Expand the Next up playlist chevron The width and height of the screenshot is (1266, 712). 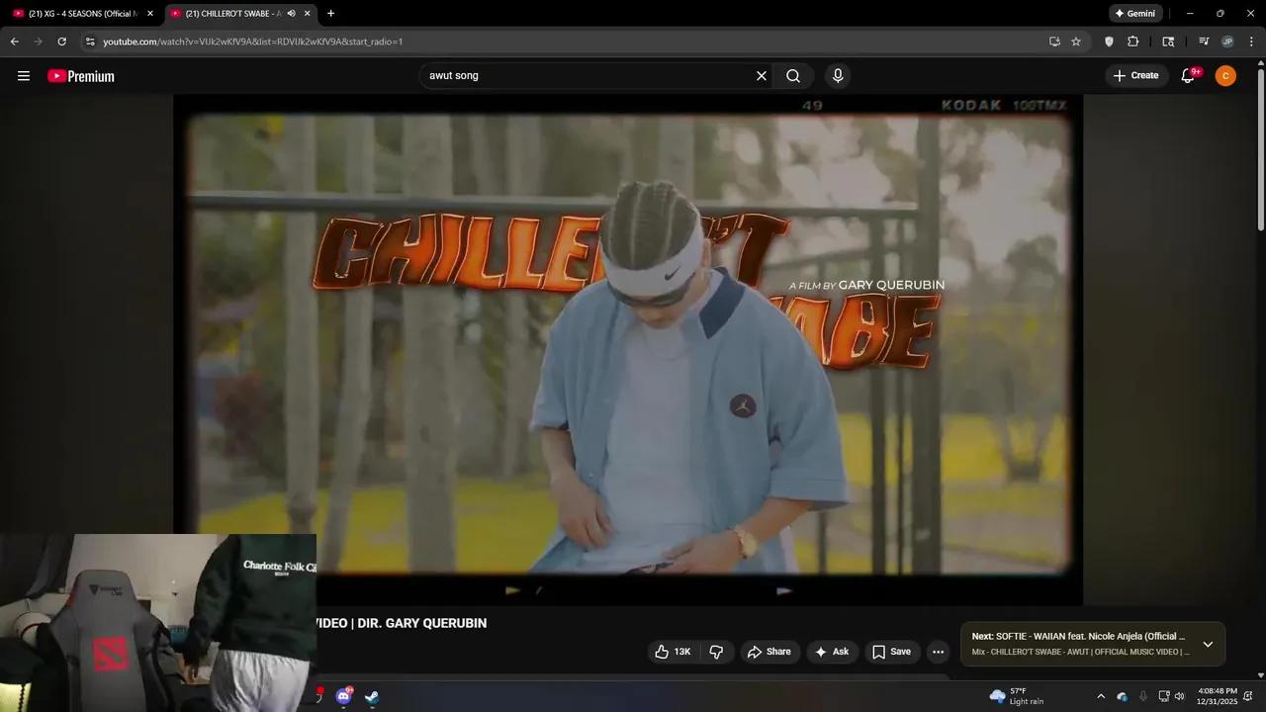coord(1208,644)
